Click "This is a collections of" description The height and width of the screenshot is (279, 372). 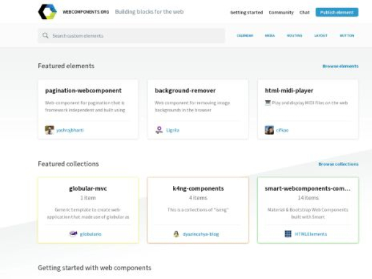198,210
